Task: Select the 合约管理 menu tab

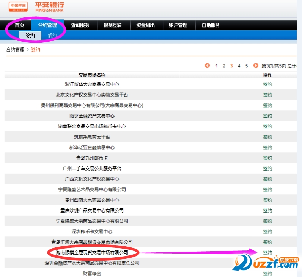Action: 47,25
